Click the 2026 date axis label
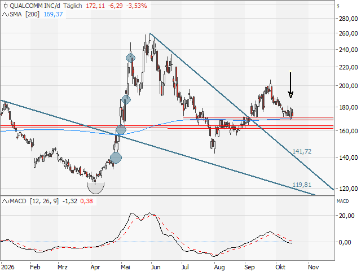This screenshot has height=271, width=361. click(x=7, y=267)
